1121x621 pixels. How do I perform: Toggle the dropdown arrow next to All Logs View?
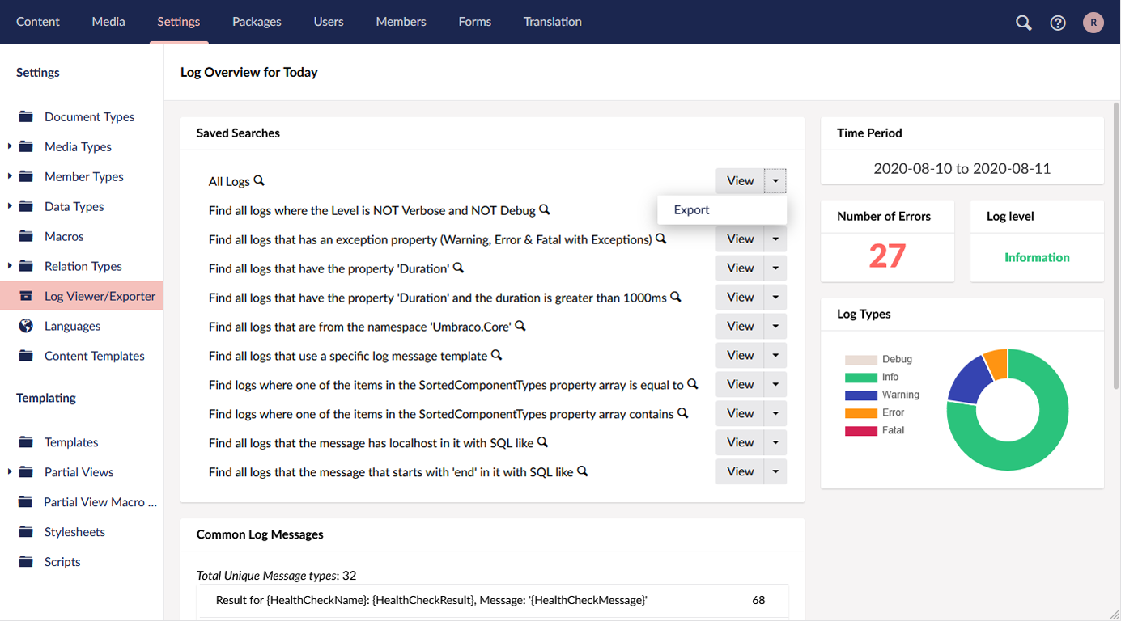point(775,181)
